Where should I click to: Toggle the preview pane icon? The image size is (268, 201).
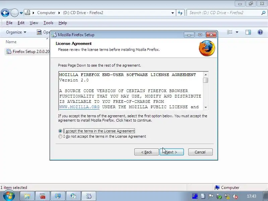pos(248,32)
